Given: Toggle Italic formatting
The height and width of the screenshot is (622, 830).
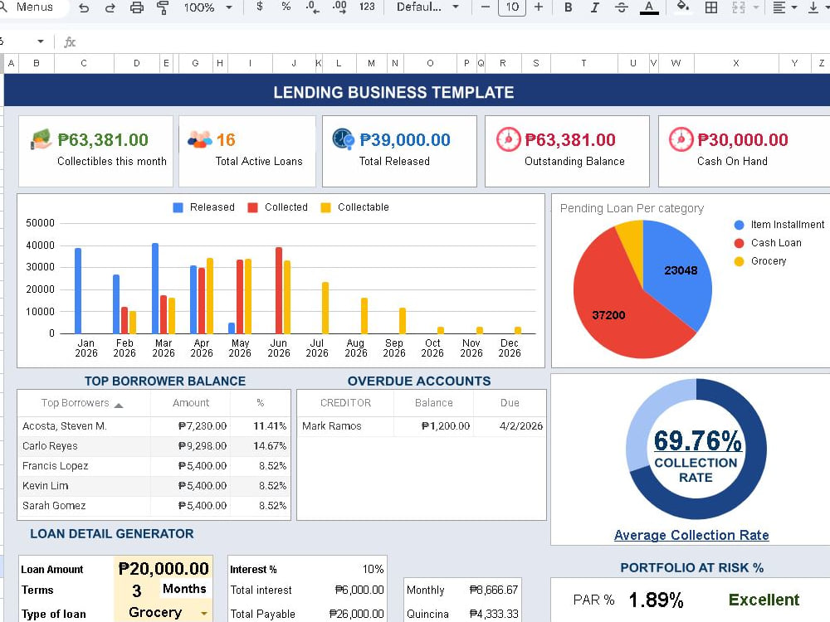Looking at the screenshot, I should click(x=594, y=7).
